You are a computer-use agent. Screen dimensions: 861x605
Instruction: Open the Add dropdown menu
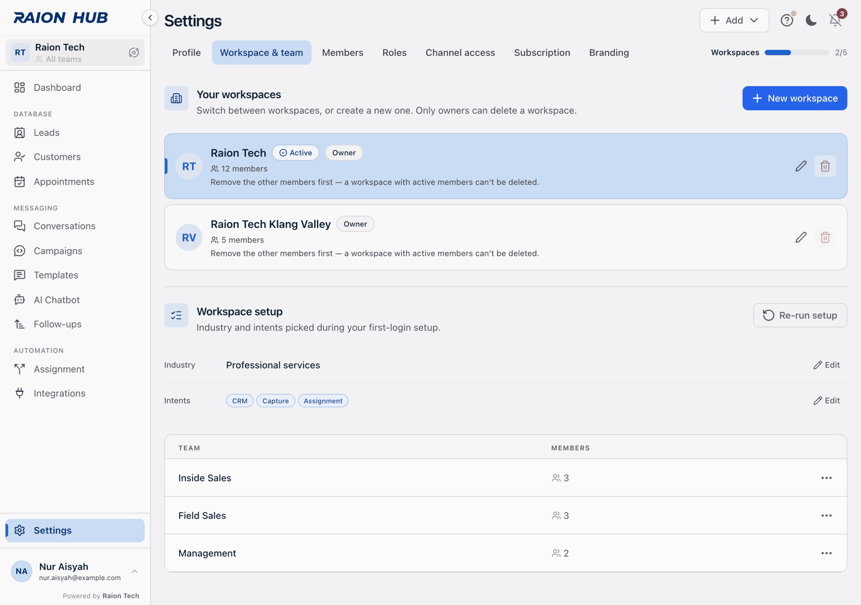[x=734, y=20]
